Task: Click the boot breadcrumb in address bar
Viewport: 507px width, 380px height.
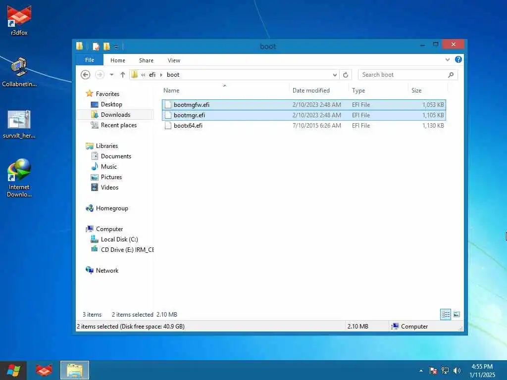Action: click(173, 75)
